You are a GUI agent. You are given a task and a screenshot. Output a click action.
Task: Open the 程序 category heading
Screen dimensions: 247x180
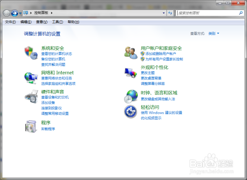point(46,123)
